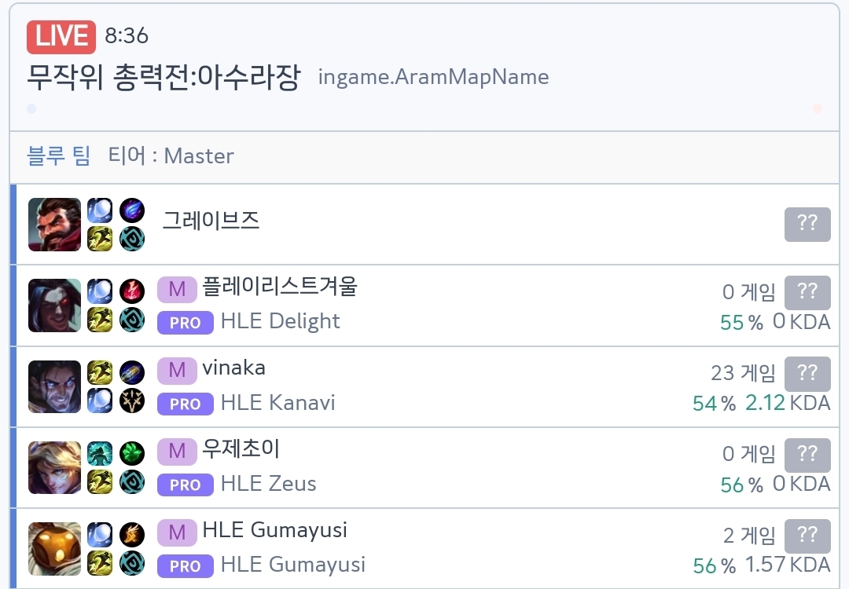Open the HLE Delight pro player link

(x=280, y=321)
